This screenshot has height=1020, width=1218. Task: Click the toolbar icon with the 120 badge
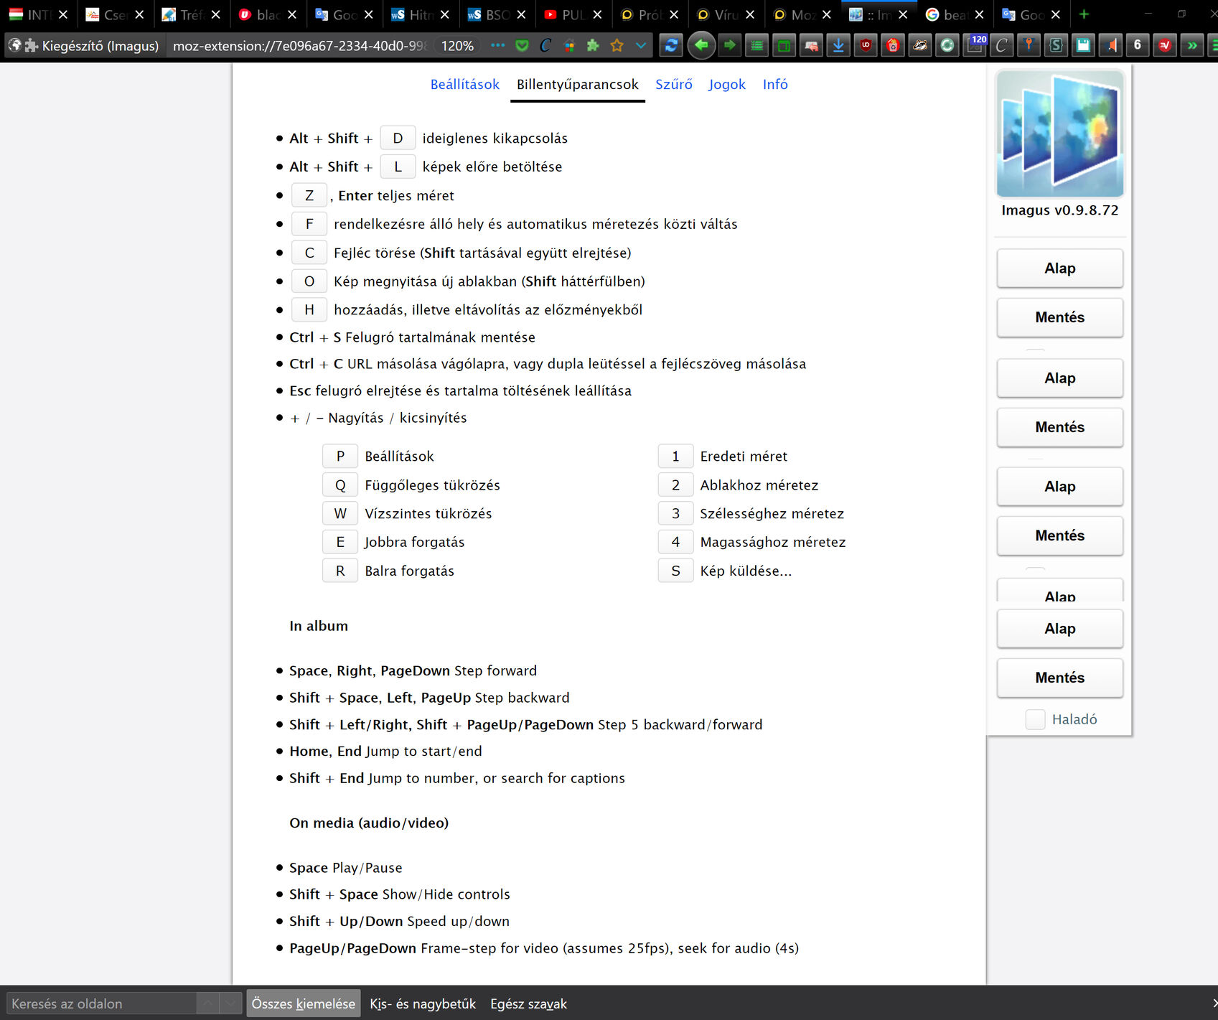click(975, 45)
